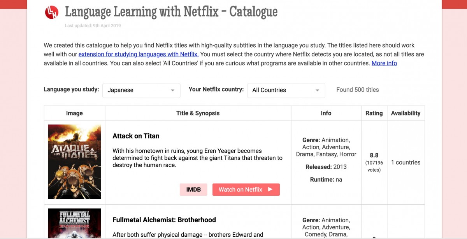Expand the Your Netflix country dropdown

point(286,90)
